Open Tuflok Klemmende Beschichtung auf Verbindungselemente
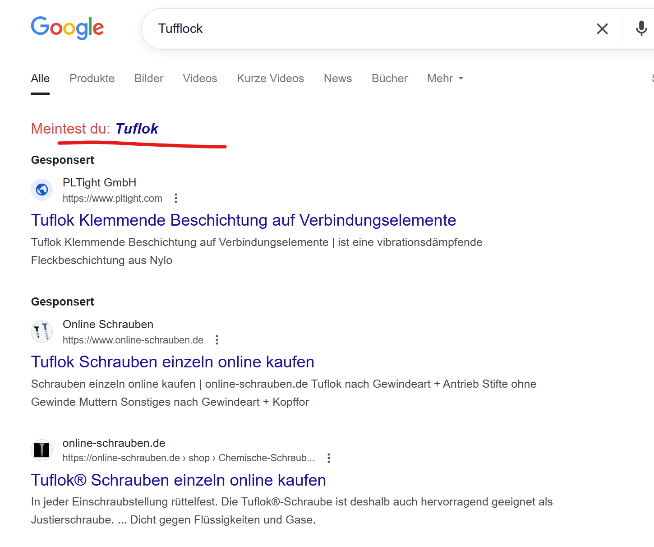Image resolution: width=654 pixels, height=547 pixels. click(x=244, y=220)
